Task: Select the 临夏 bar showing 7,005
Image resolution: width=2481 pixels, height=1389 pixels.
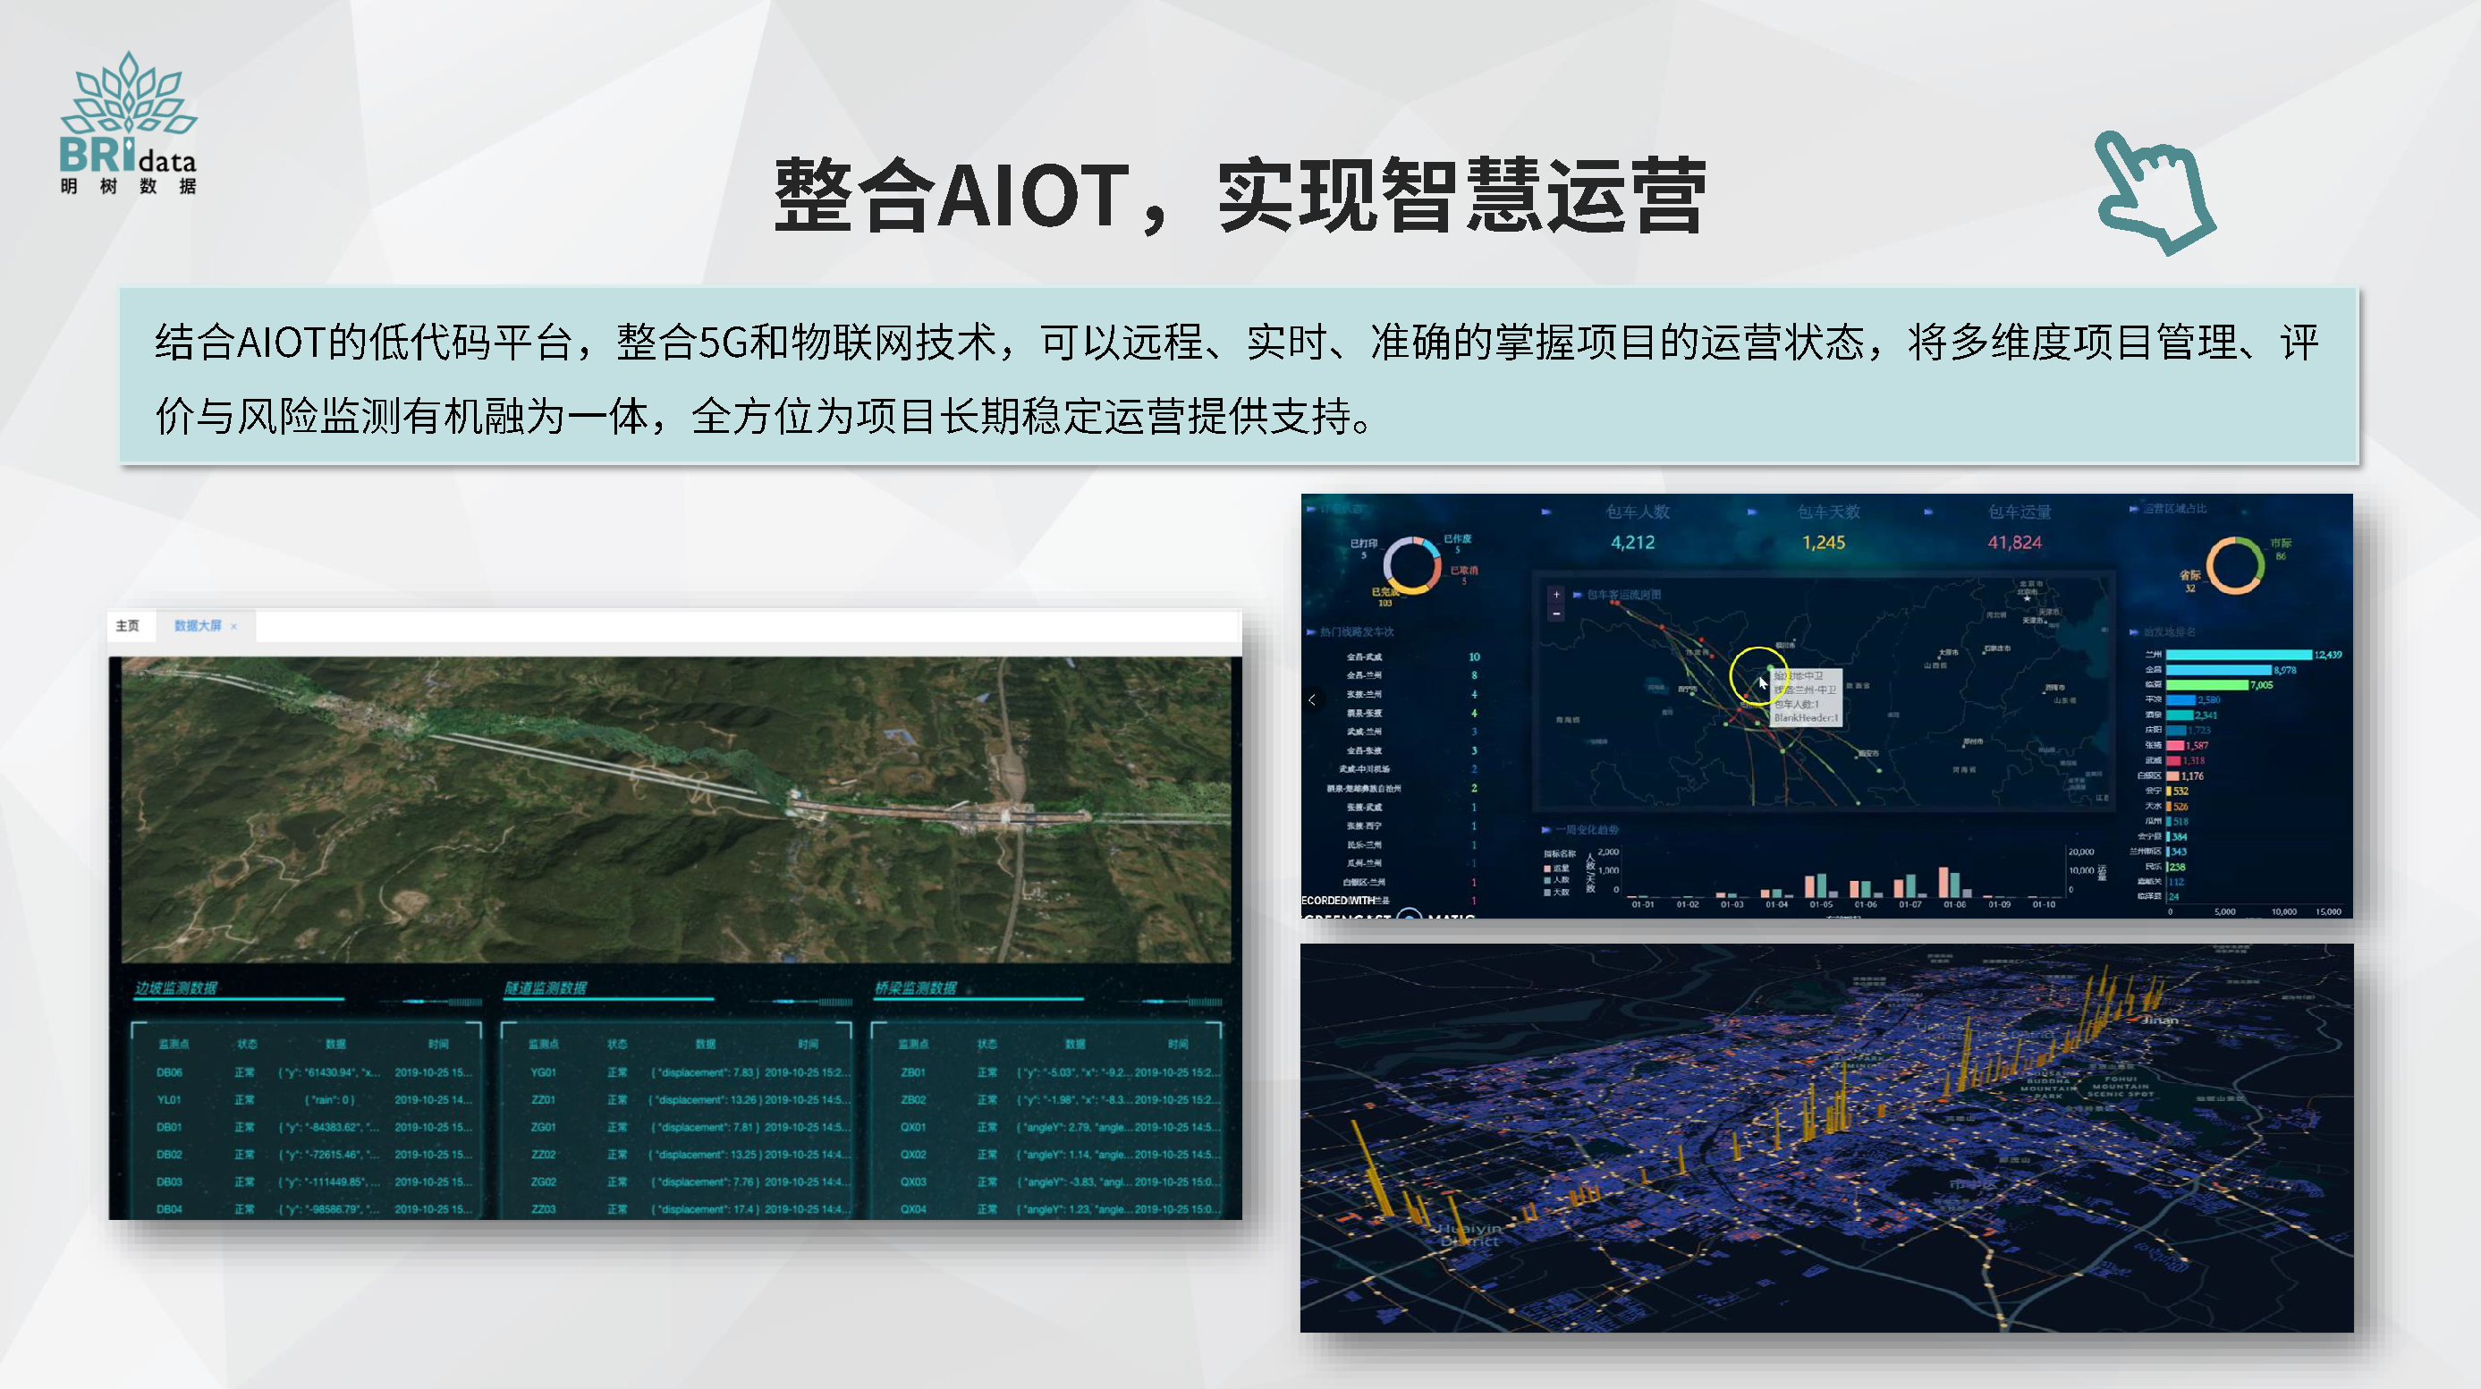Action: tap(2207, 685)
